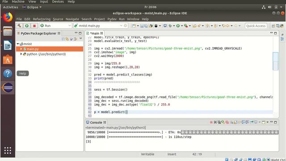286x161 pixels.
Task: Toggle Scroll Lock in Console toolbar
Action: click(236, 122)
